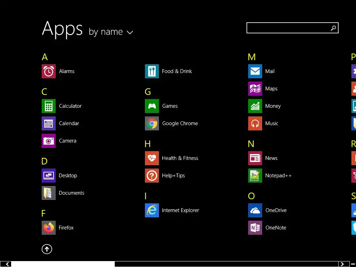The height and width of the screenshot is (267, 356).
Task: Click the 'Firefox' label text
Action: click(66, 228)
